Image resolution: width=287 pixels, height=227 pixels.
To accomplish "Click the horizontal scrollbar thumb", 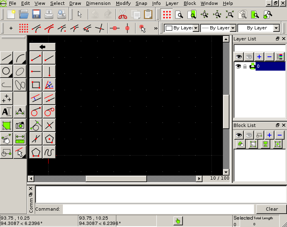I will (x=116, y=178).
